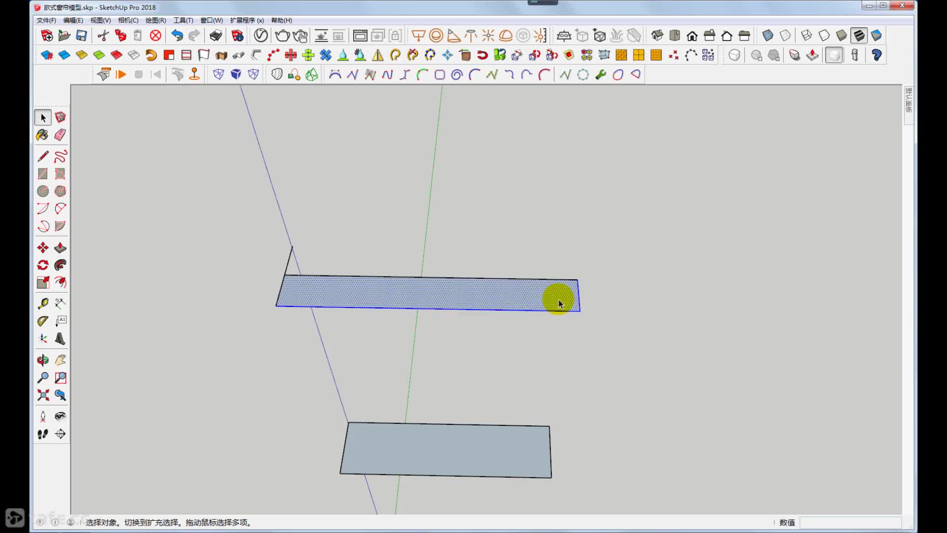Viewport: 947px width, 533px height.
Task: Select the Freehand drawing tool
Action: 60,156
